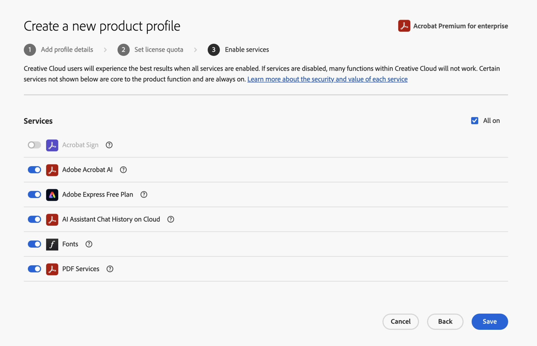The width and height of the screenshot is (537, 346).
Task: Open the PDF Services help question mark
Action: tap(110, 269)
